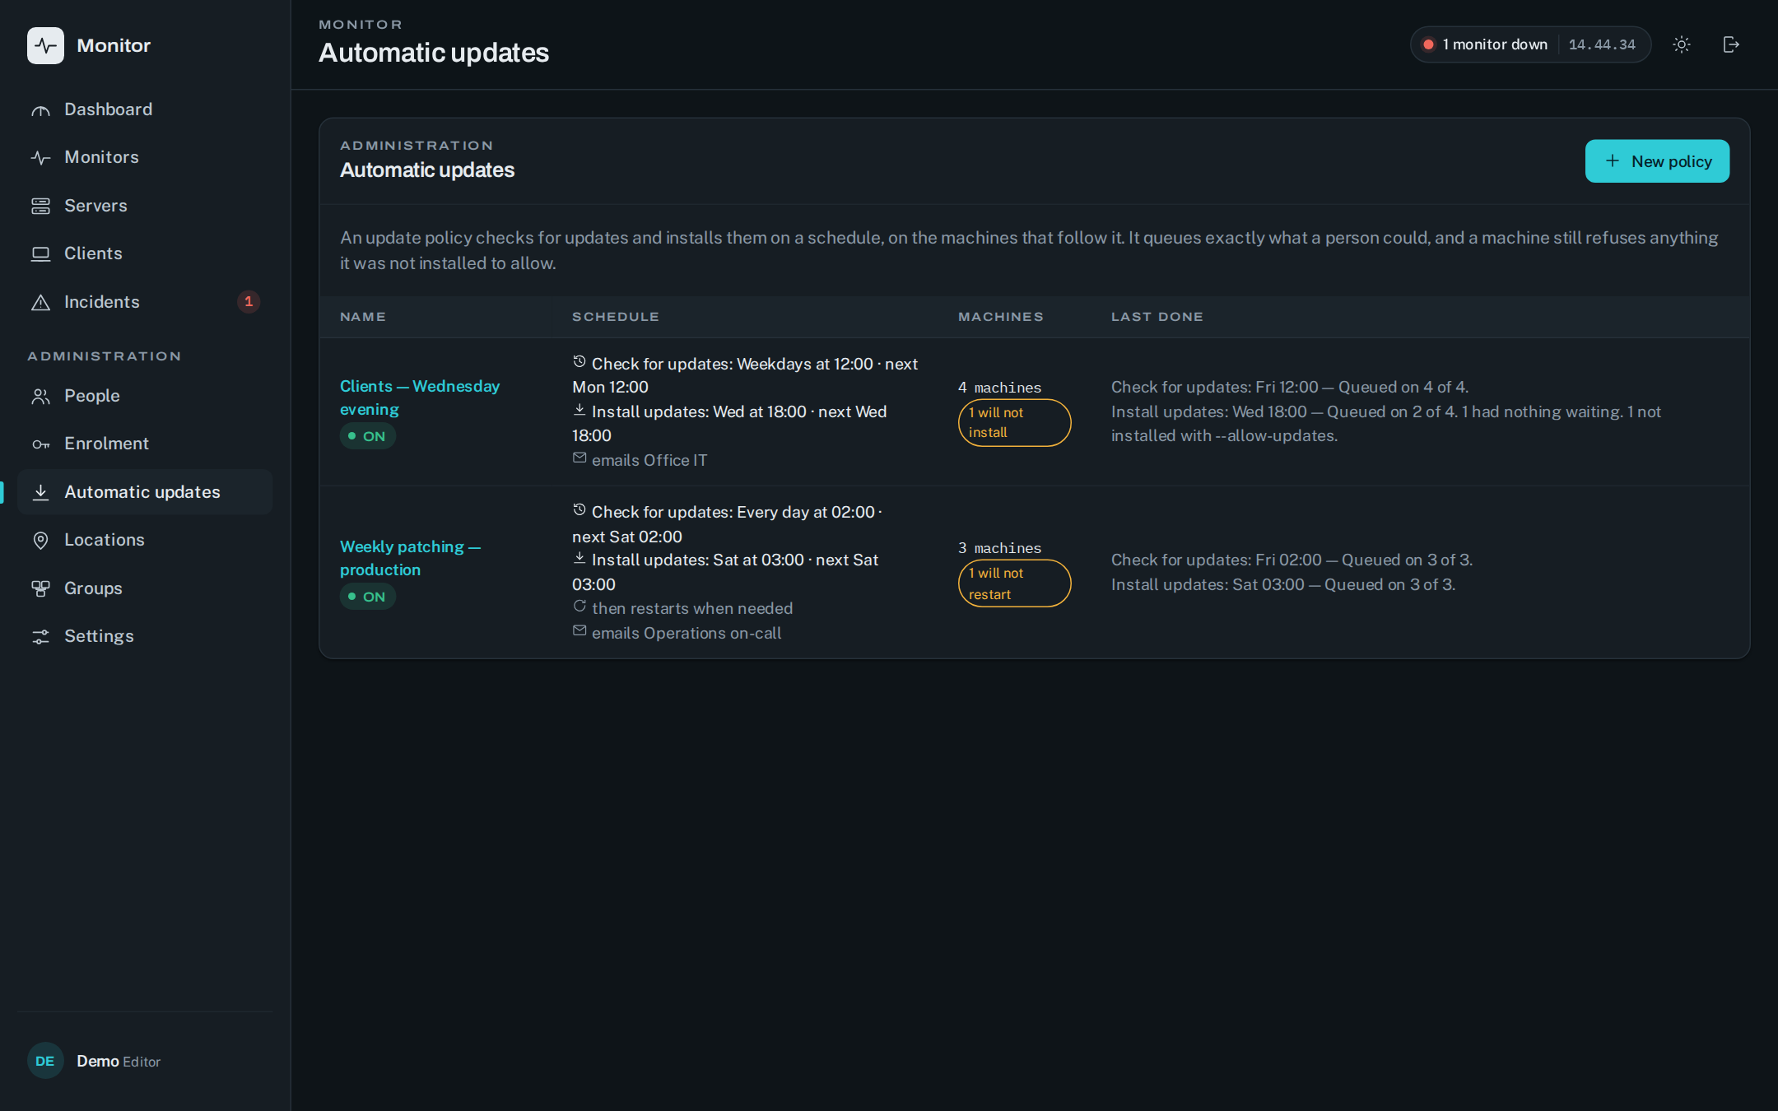Click 'then restarts when needed' text

692,608
